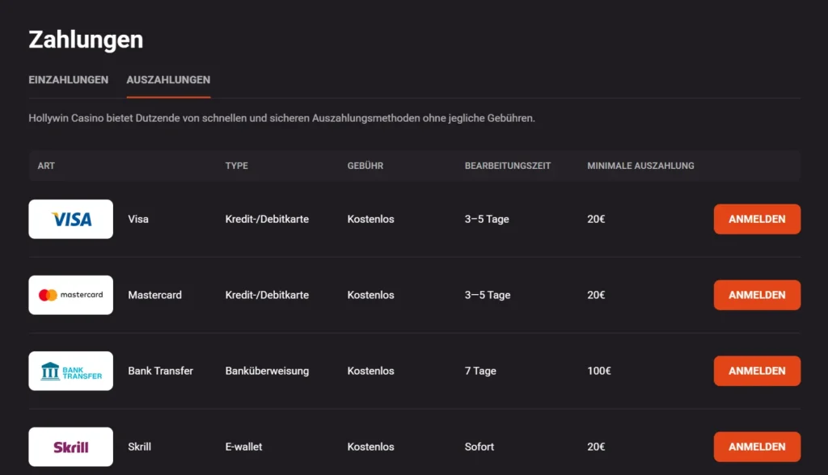The image size is (828, 475).
Task: Click Kredit-/Debitkarte in the Visa row
Action: pyautogui.click(x=267, y=219)
